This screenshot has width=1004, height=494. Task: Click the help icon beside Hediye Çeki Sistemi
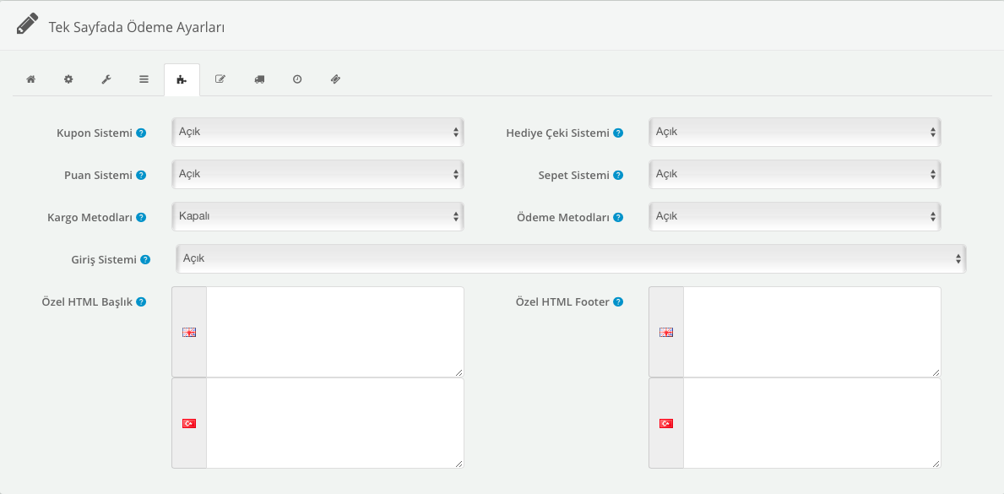(x=618, y=133)
